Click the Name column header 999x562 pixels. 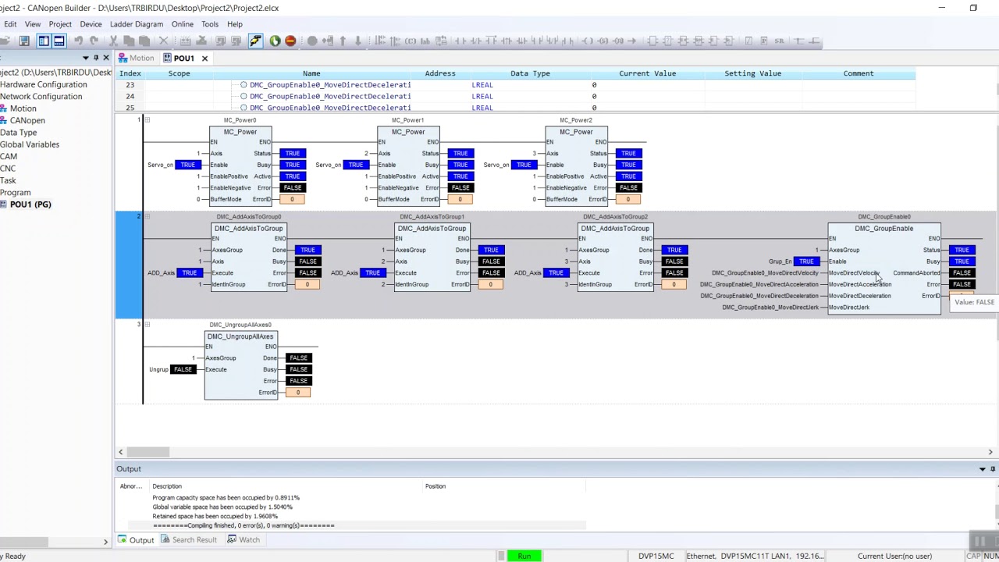tap(311, 73)
